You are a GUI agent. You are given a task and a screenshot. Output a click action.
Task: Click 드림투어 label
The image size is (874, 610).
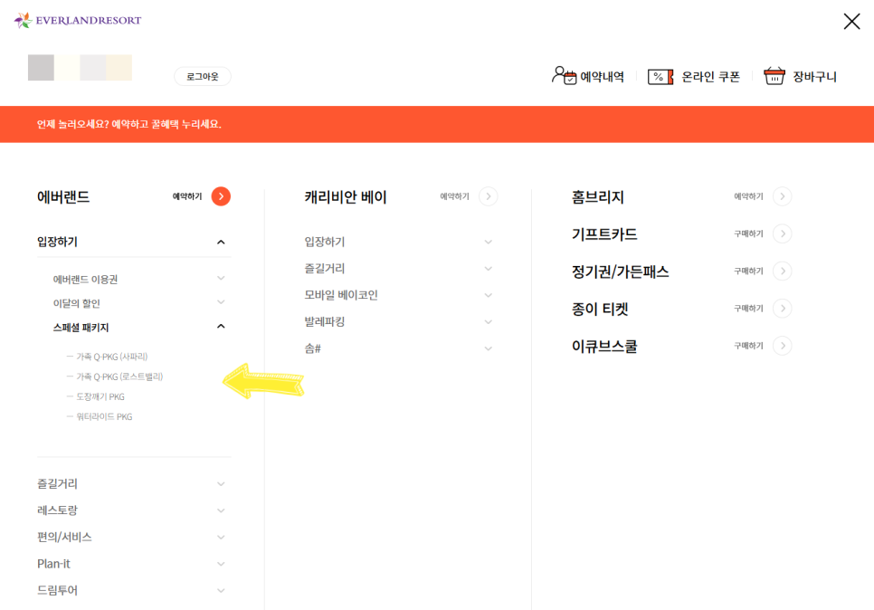point(57,590)
